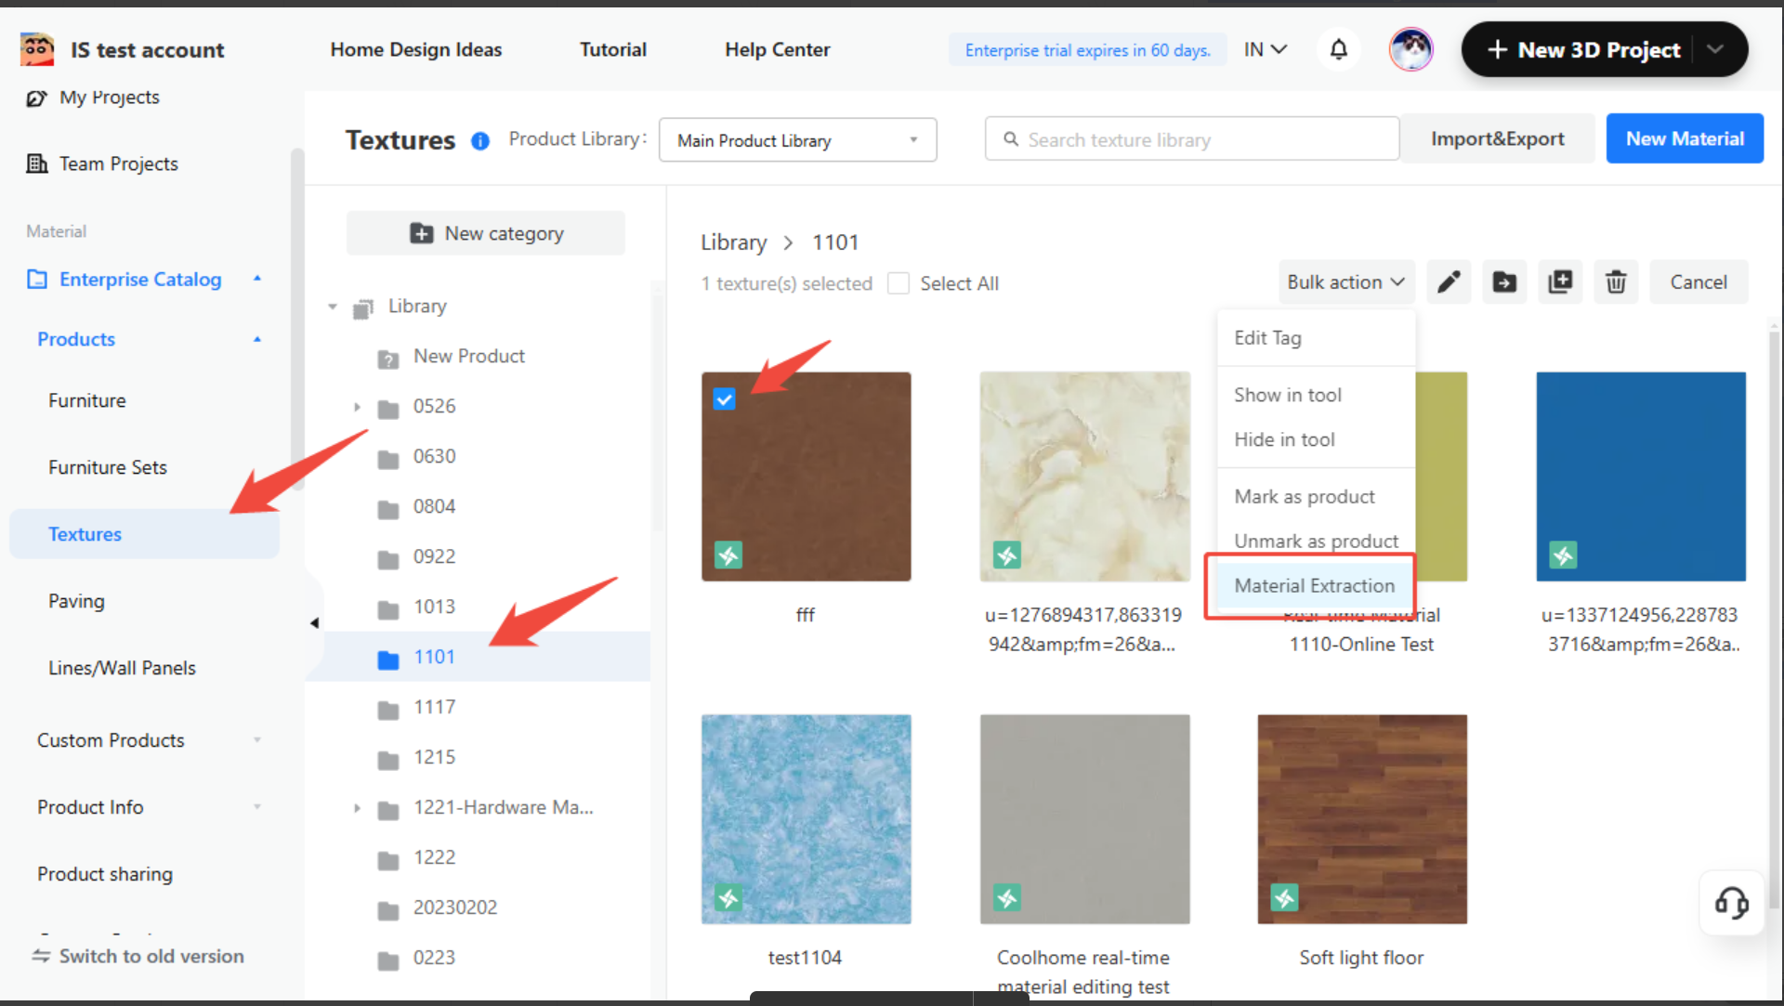Click the headset support icon
Viewport: 1784px width, 1006px height.
(1731, 902)
